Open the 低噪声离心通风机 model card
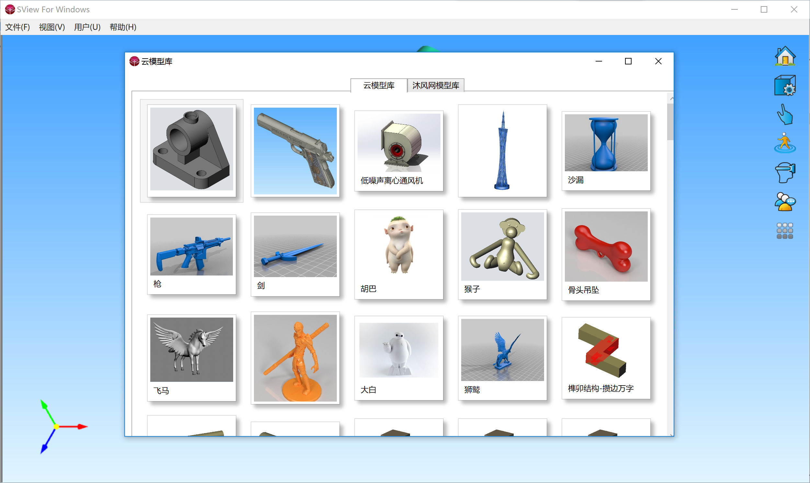 click(399, 151)
